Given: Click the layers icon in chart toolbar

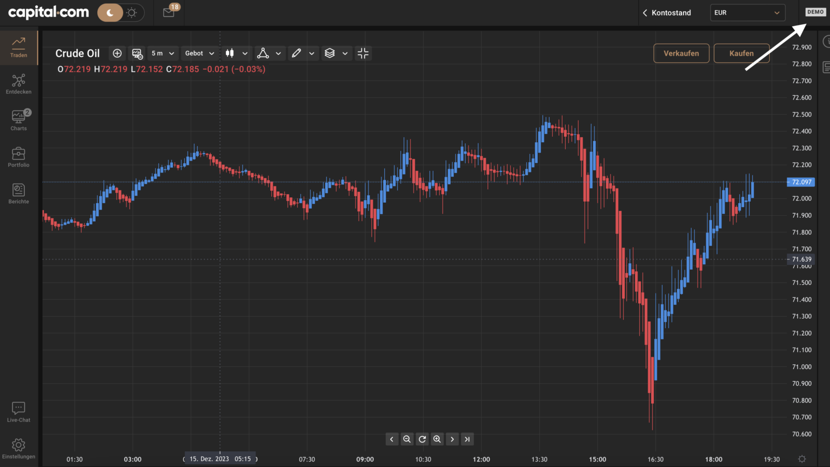Looking at the screenshot, I should point(330,53).
